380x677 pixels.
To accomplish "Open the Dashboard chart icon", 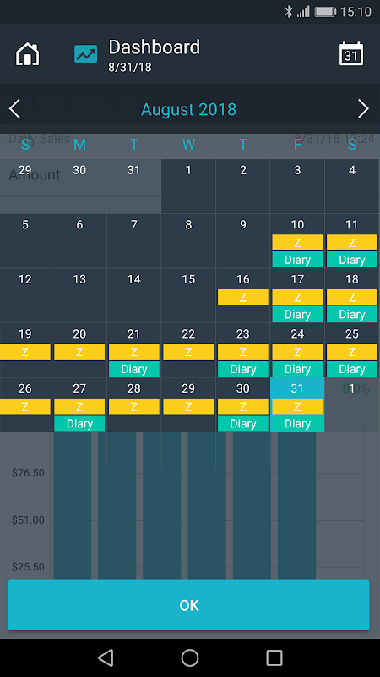I will tap(86, 54).
